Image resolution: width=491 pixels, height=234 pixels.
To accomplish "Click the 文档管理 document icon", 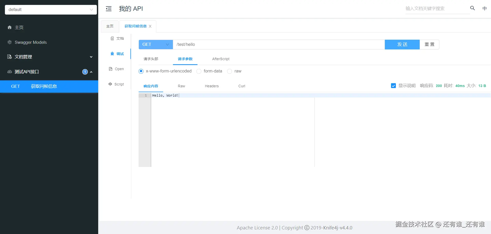I will [x=9, y=57].
